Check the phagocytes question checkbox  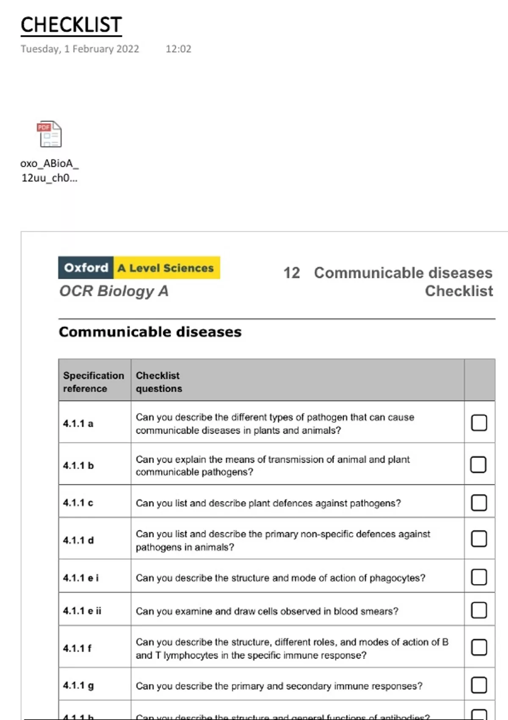[479, 577]
